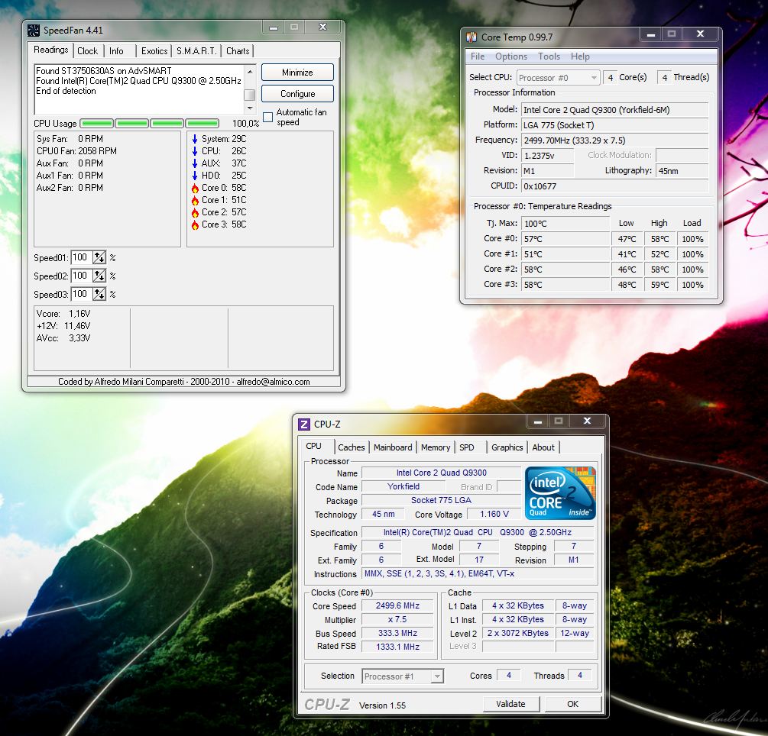Click the Speed01 value input field
768x736 pixels.
[x=82, y=257]
